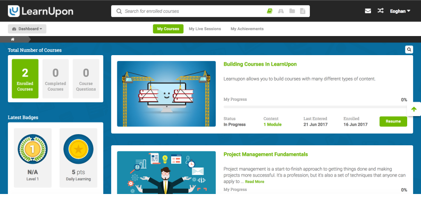Click the 'In Progress' status text
The image size is (421, 203).
coord(234,125)
